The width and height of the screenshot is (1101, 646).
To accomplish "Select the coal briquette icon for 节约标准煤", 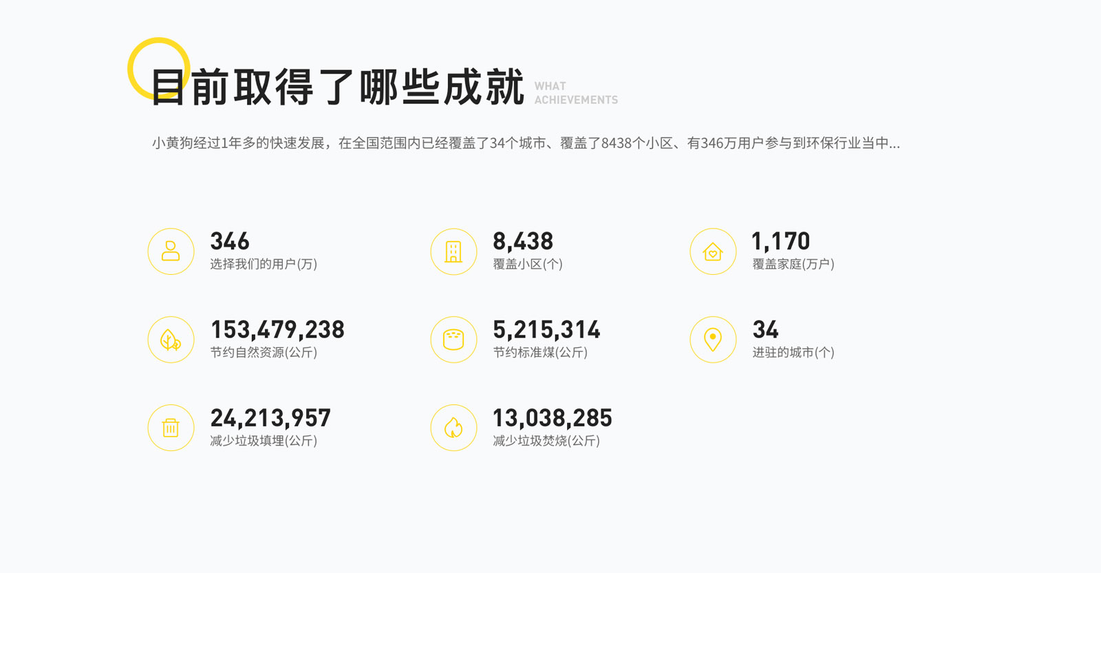I will pos(453,340).
